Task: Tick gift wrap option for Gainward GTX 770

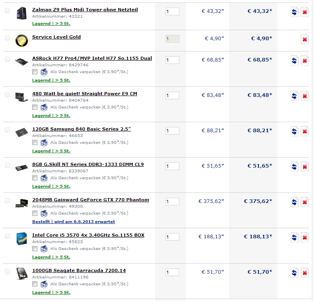Action: click(35, 213)
